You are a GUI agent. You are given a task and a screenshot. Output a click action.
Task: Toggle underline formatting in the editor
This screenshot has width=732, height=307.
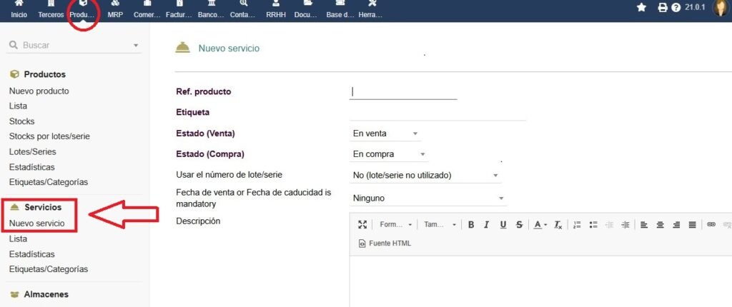point(503,224)
